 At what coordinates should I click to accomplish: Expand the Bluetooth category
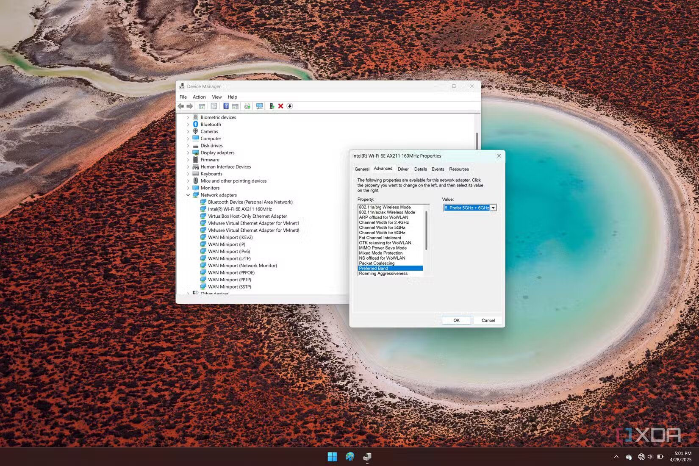point(188,125)
